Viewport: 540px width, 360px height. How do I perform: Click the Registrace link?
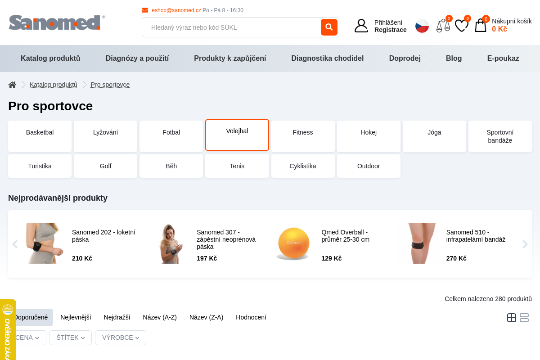pyautogui.click(x=390, y=30)
